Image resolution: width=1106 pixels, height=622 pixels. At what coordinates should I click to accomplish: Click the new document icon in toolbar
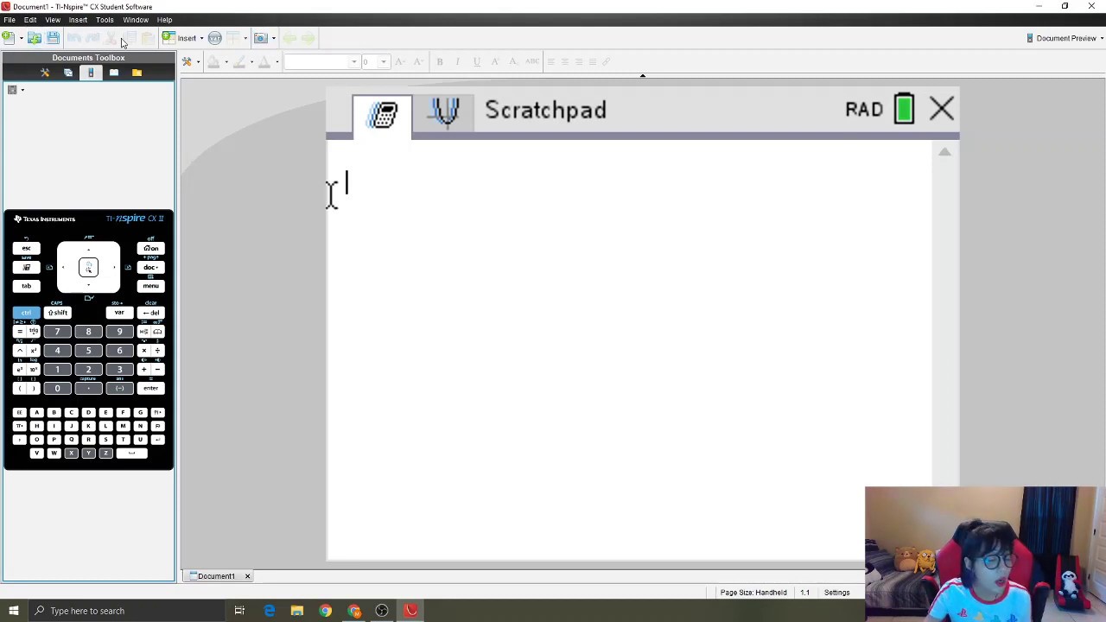pos(8,38)
